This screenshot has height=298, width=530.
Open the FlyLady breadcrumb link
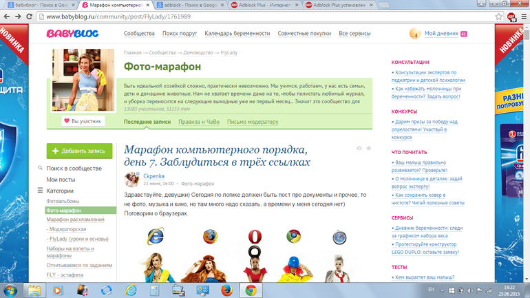click(x=229, y=53)
